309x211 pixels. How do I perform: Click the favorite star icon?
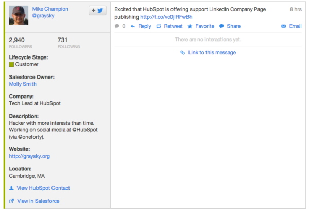[190, 26]
